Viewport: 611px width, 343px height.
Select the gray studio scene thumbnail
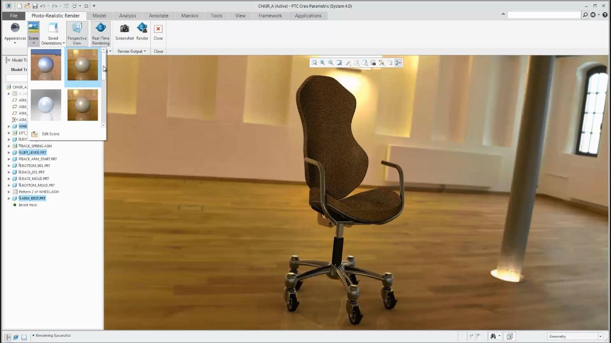[46, 105]
